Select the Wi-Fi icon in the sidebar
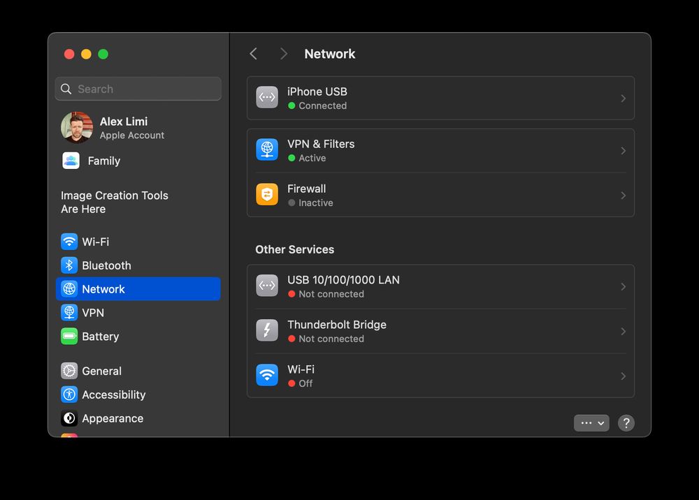The image size is (699, 500). click(x=69, y=241)
